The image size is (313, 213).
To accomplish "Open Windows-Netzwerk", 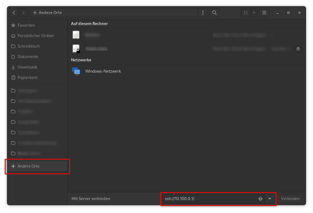I will tap(187, 71).
